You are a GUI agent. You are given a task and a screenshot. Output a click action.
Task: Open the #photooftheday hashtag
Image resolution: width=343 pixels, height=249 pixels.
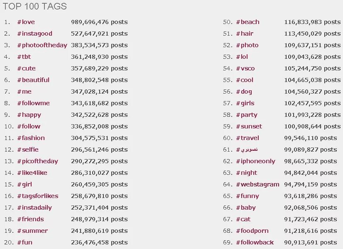tap(42, 45)
